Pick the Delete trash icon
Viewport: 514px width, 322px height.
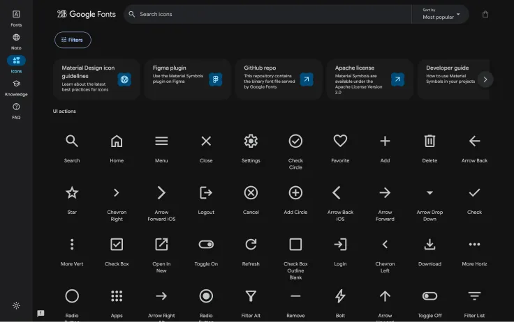point(429,141)
